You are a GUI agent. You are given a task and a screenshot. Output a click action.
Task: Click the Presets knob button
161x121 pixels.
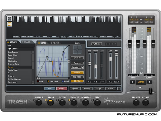click(136, 102)
